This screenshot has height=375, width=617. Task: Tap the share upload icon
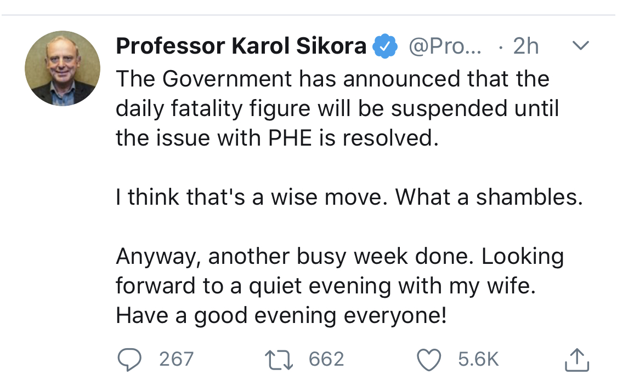tap(576, 359)
